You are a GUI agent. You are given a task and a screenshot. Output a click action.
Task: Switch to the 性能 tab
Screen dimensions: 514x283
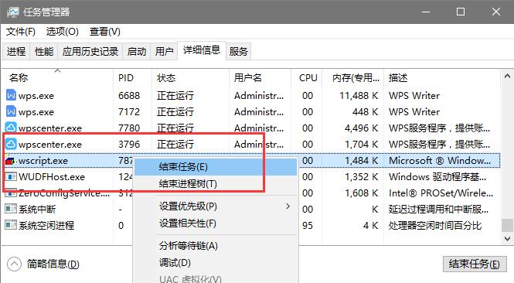pyautogui.click(x=44, y=52)
